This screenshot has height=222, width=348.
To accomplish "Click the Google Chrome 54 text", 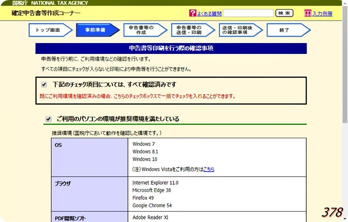I will [x=152, y=205].
